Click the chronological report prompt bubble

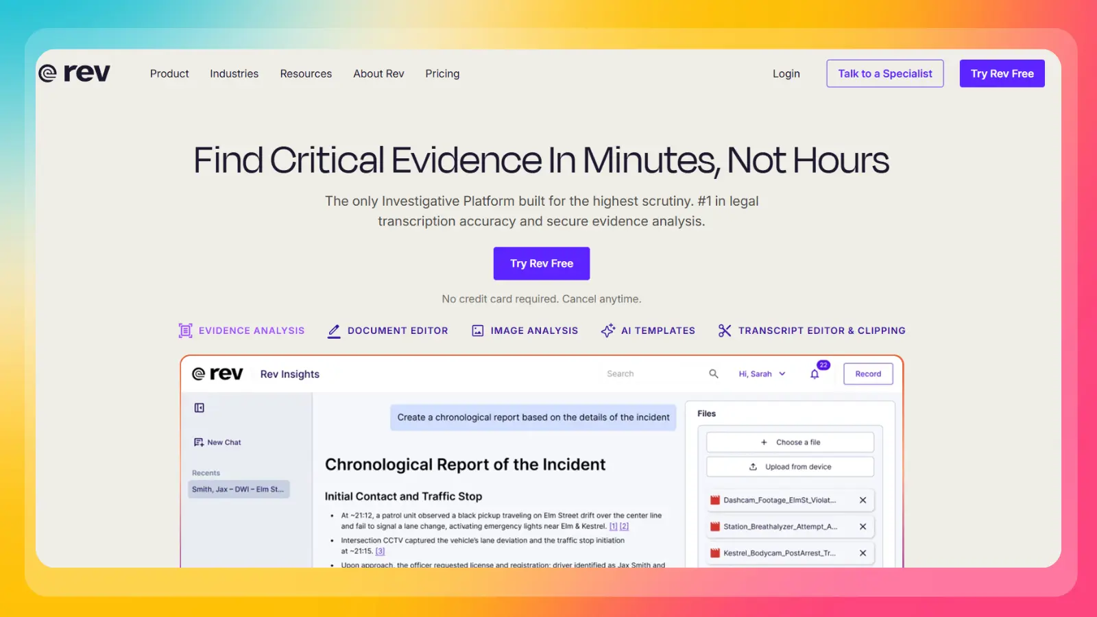tap(533, 418)
